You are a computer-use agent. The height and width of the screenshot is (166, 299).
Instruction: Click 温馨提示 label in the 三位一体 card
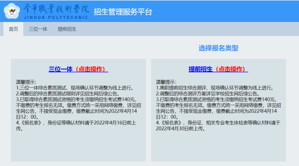point(26,82)
